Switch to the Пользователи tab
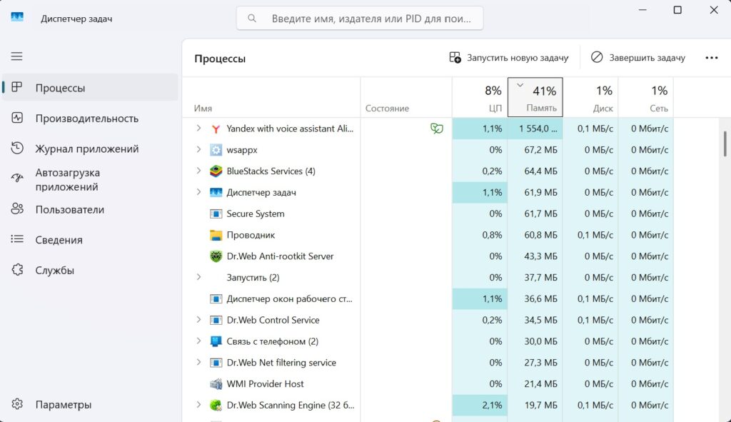731x422 pixels. tap(90, 209)
